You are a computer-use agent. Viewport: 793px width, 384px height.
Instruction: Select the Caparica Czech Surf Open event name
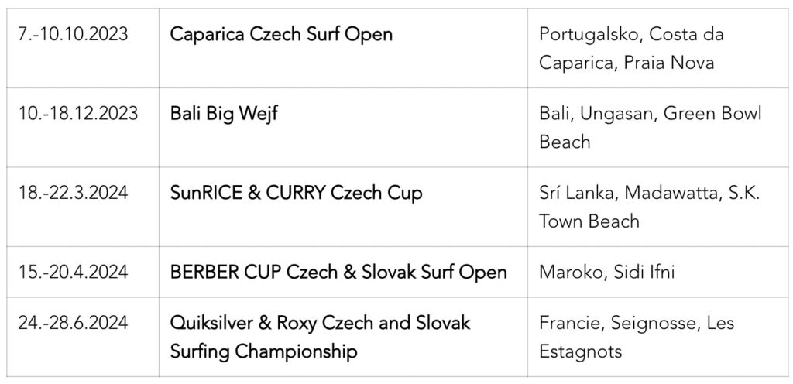pyautogui.click(x=281, y=34)
